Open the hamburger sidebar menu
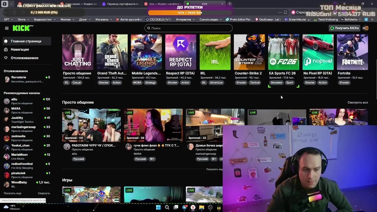This screenshot has height=212, width=377. point(6,28)
